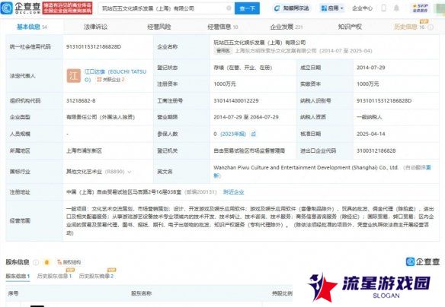Click the help icon next to 历史信息 tab
Screen dimensions: 445x307
pyautogui.click(x=431, y=27)
